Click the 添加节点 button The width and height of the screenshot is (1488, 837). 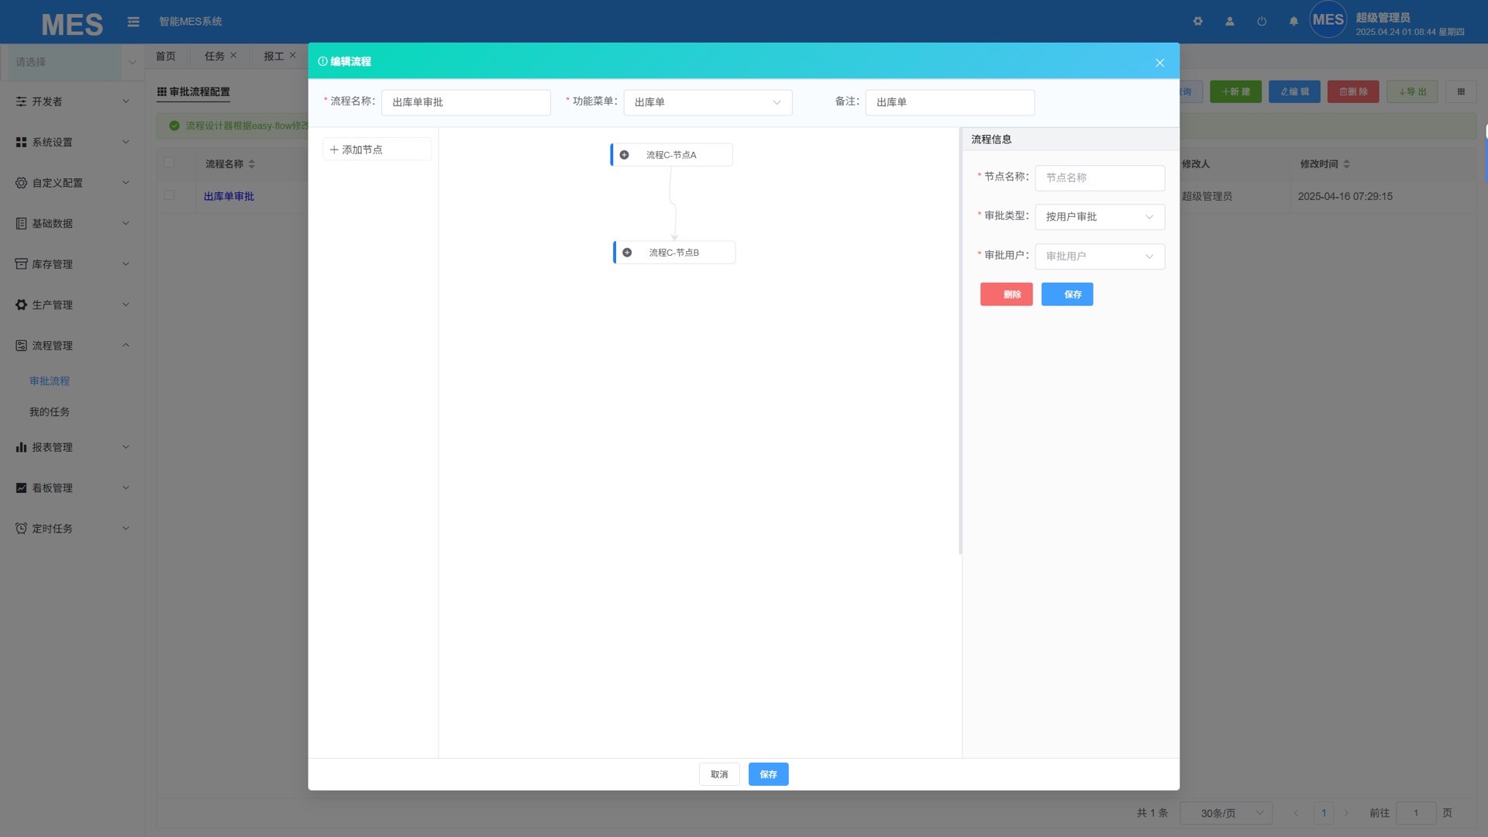[x=377, y=150]
